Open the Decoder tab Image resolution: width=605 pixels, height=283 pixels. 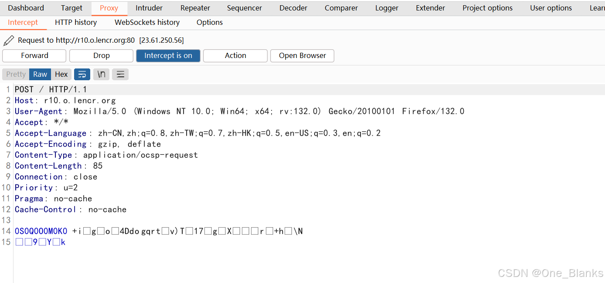click(x=293, y=8)
